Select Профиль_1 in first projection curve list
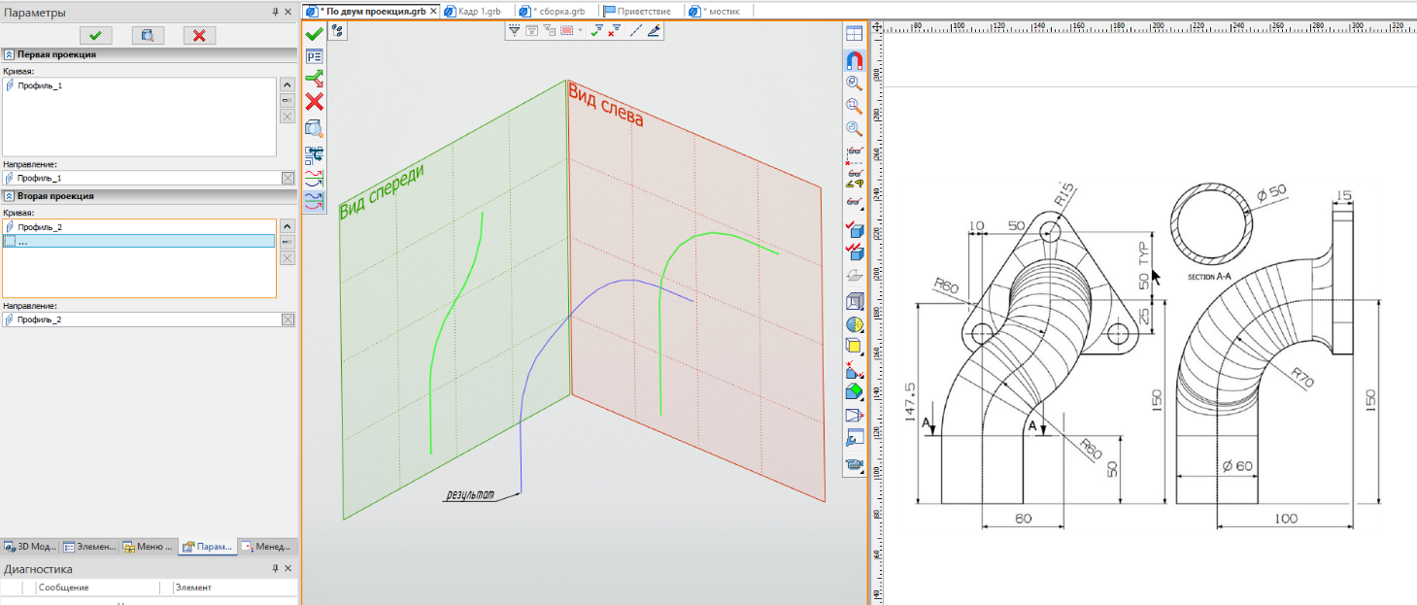1417x605 pixels. pyautogui.click(x=140, y=85)
